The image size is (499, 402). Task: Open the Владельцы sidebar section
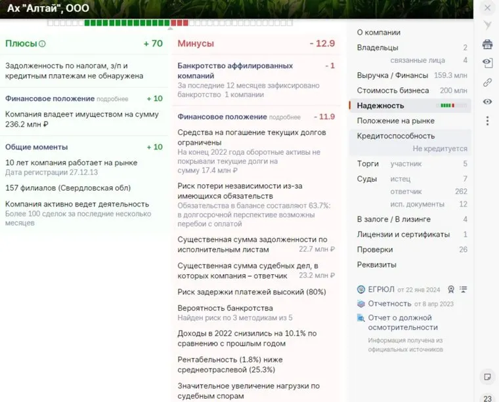(378, 48)
